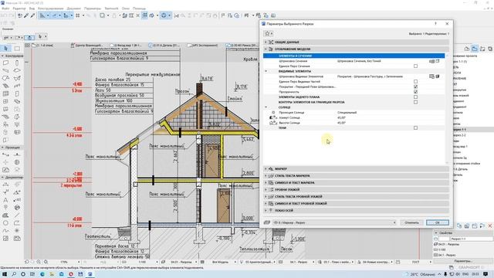Click the syringe inject parameters icon
The image size is (494, 278).
32,15
